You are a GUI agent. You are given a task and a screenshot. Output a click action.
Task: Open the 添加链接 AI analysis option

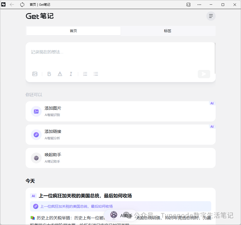point(120,135)
